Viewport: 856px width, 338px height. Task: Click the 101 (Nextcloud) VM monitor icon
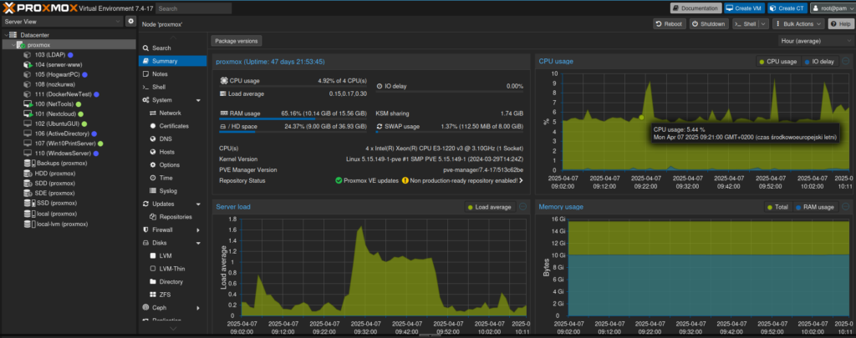point(28,114)
